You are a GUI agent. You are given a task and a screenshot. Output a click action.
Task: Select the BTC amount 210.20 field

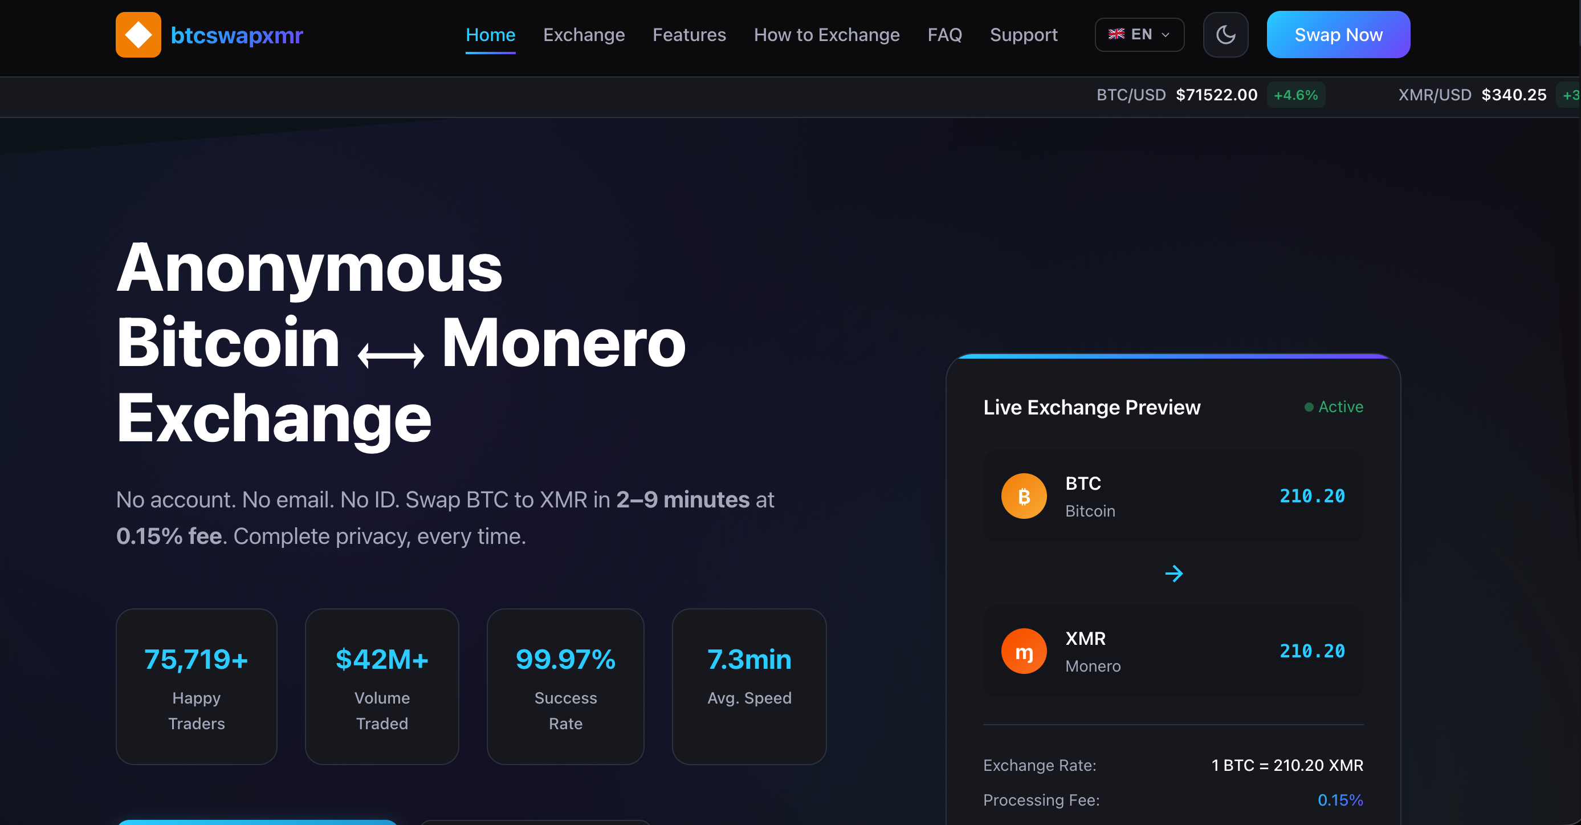click(x=1311, y=496)
